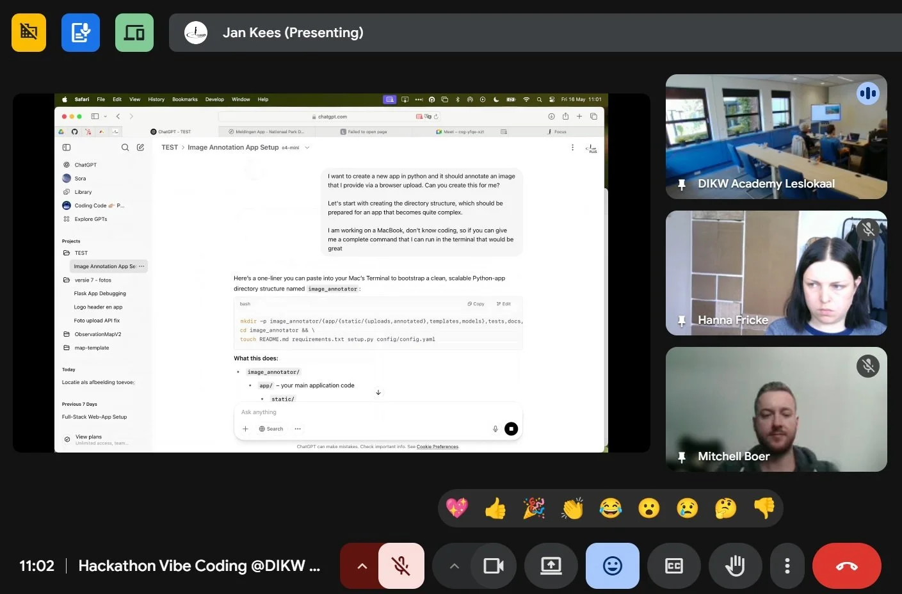This screenshot has width=902, height=594.
Task: Open the Full-Stack Web-App Setup chat
Action: pyautogui.click(x=94, y=417)
